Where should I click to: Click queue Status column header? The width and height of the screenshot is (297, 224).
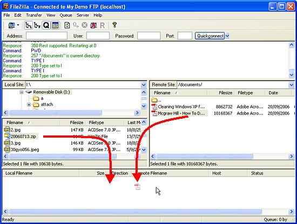(x=272, y=173)
